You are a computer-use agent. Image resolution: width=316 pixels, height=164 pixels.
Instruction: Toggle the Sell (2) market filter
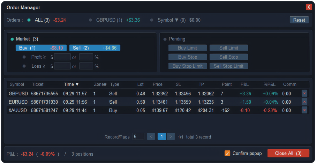95,48
